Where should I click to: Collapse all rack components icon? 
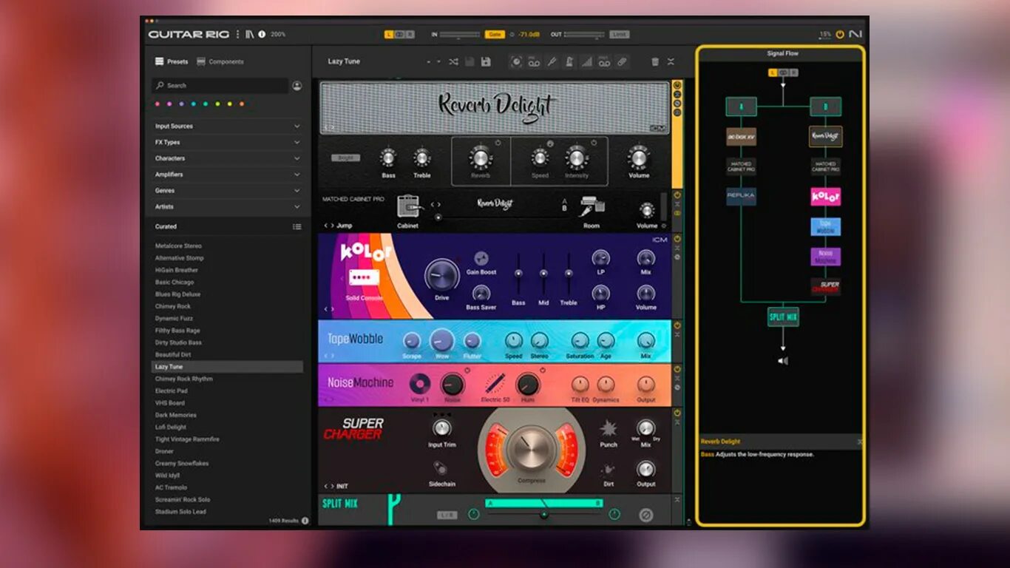click(x=671, y=62)
